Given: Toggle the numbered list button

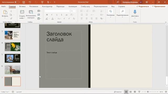Looking at the screenshot, I should tap(87, 11).
